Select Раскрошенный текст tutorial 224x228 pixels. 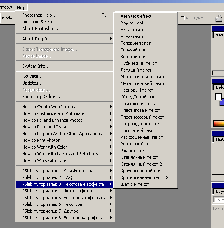(146, 137)
